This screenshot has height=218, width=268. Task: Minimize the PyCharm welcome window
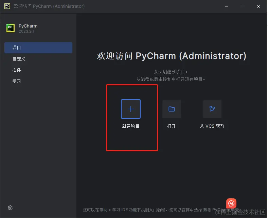click(x=227, y=6)
